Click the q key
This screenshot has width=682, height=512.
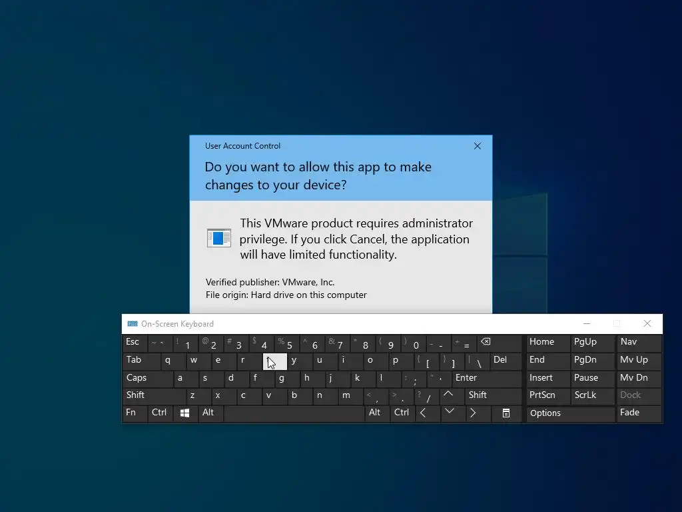click(173, 361)
